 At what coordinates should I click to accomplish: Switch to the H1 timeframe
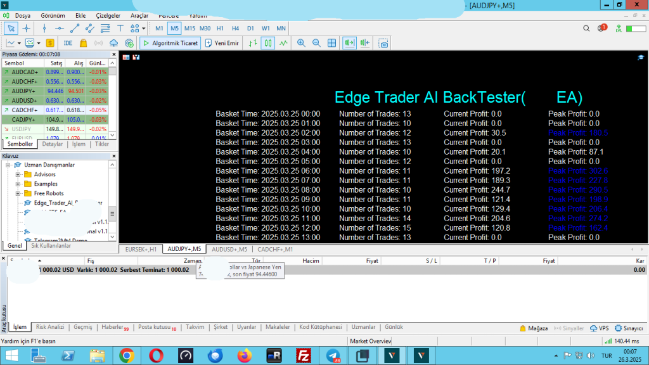[x=220, y=29]
